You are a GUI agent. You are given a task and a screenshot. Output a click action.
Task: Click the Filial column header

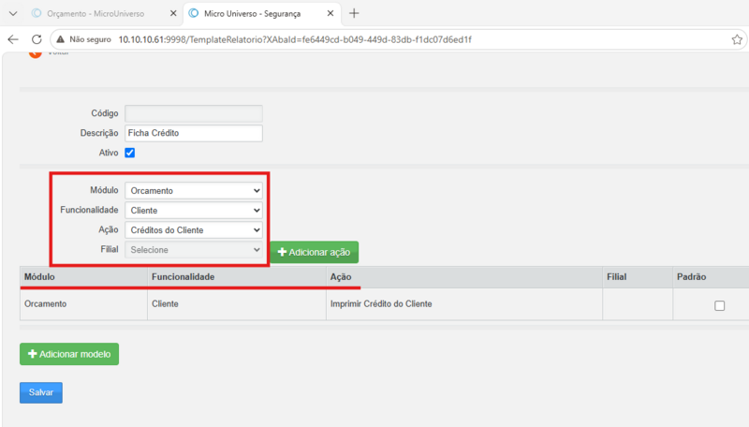[638, 277]
